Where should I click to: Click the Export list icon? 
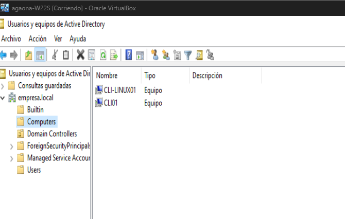[114, 54]
